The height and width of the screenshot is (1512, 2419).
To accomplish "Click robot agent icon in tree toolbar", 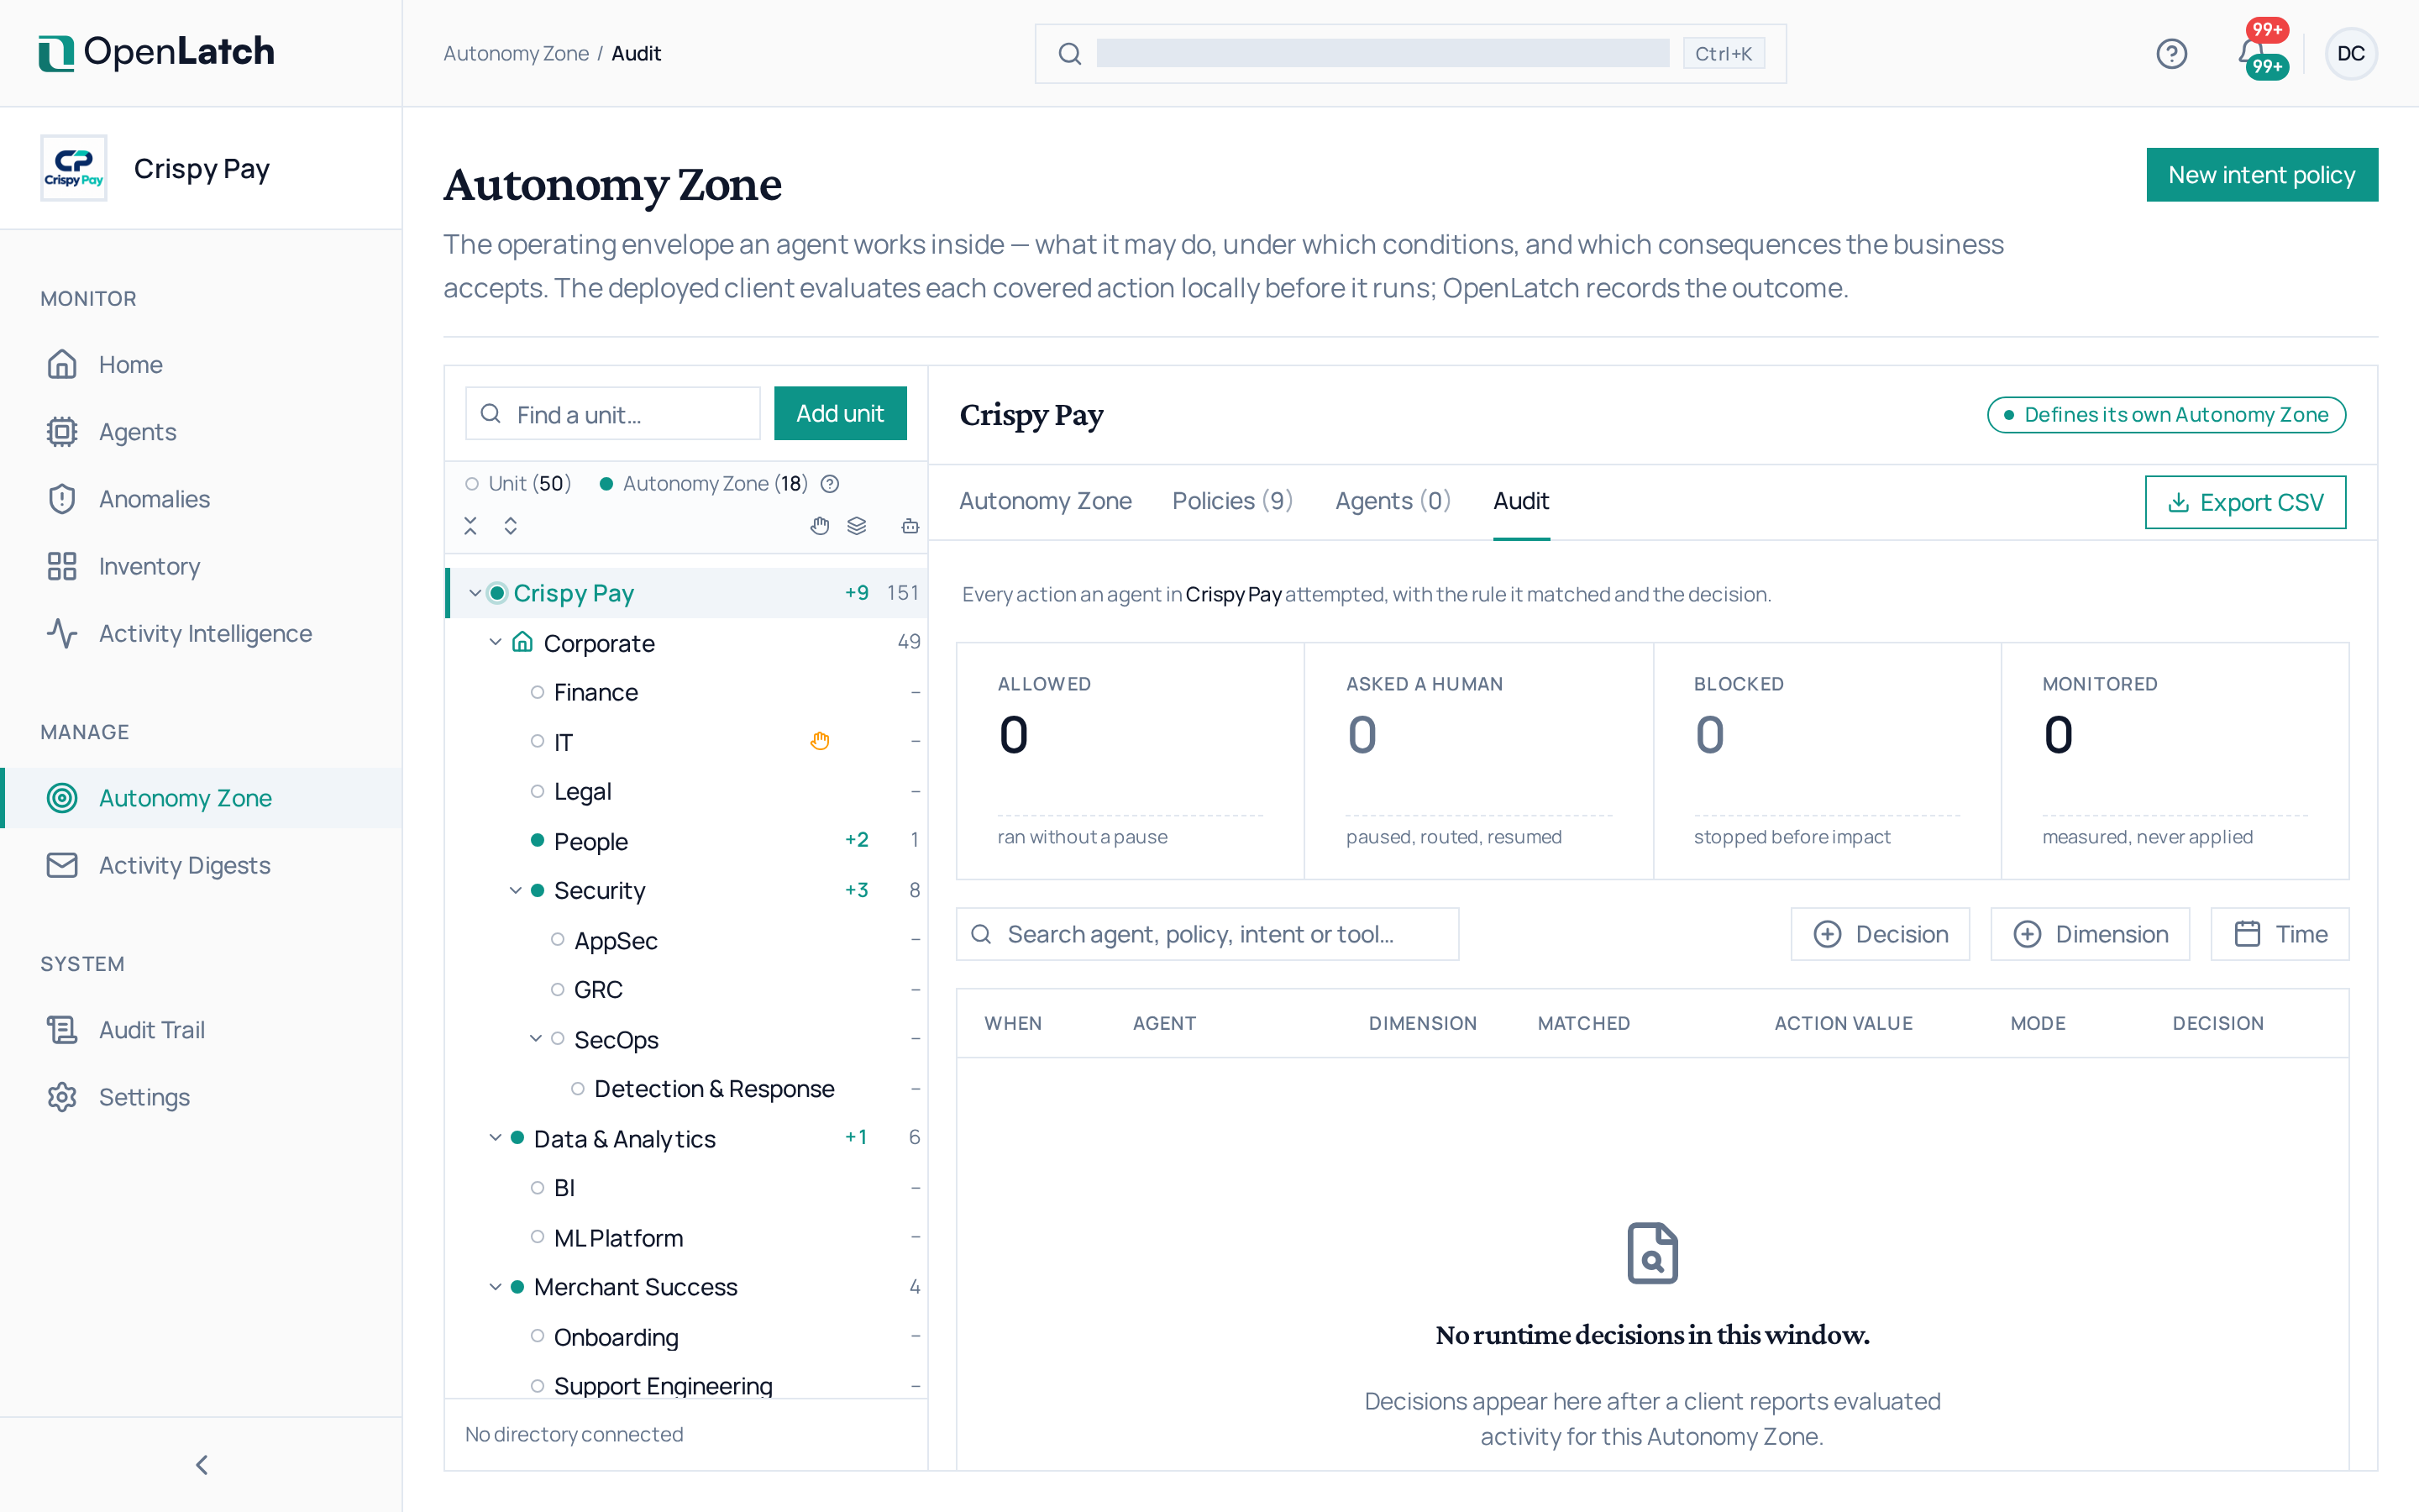I will 910,526.
